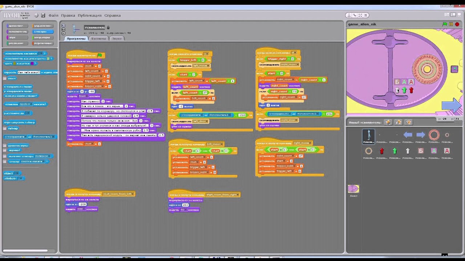Open the attribute block dropdown

click(20, 178)
